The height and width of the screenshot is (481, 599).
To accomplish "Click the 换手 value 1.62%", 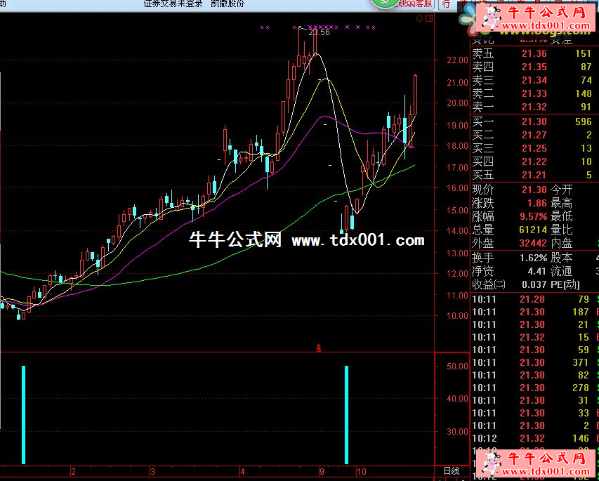I will (533, 258).
